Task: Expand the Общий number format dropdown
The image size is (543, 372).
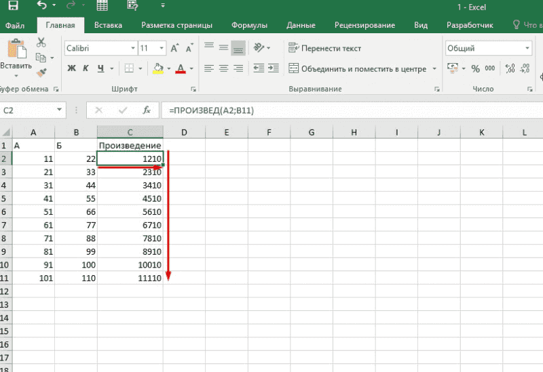Action: click(527, 49)
